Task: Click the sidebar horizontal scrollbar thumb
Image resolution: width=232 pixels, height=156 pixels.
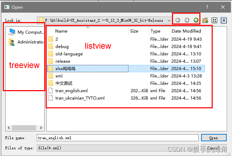Action: click(24, 128)
